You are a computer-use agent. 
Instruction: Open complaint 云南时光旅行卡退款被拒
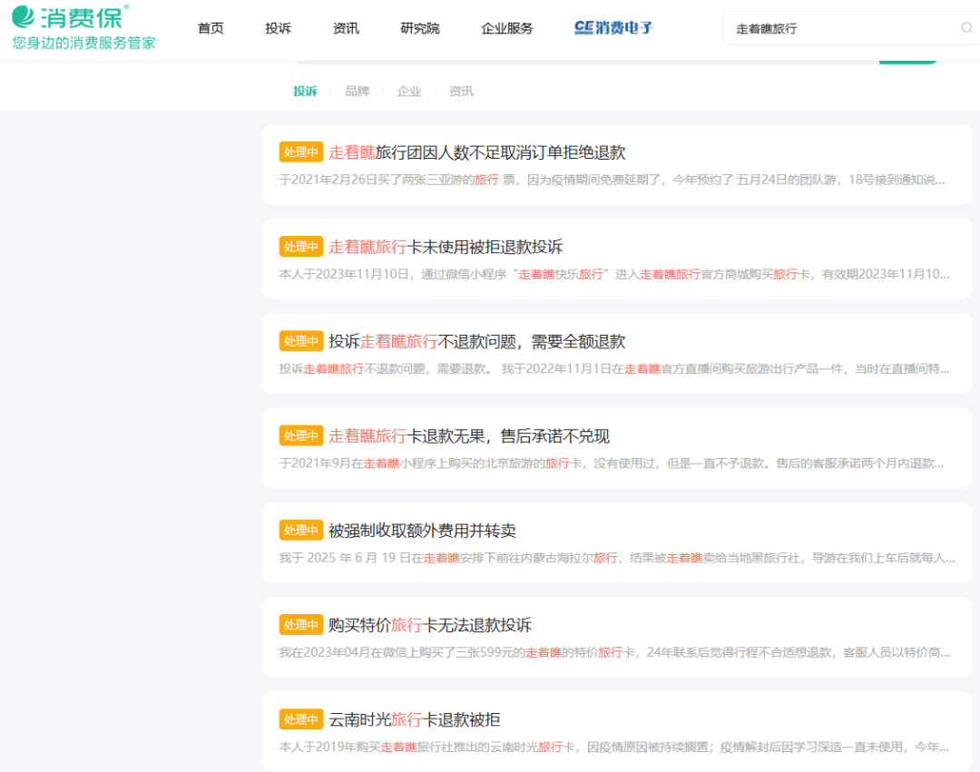point(415,719)
